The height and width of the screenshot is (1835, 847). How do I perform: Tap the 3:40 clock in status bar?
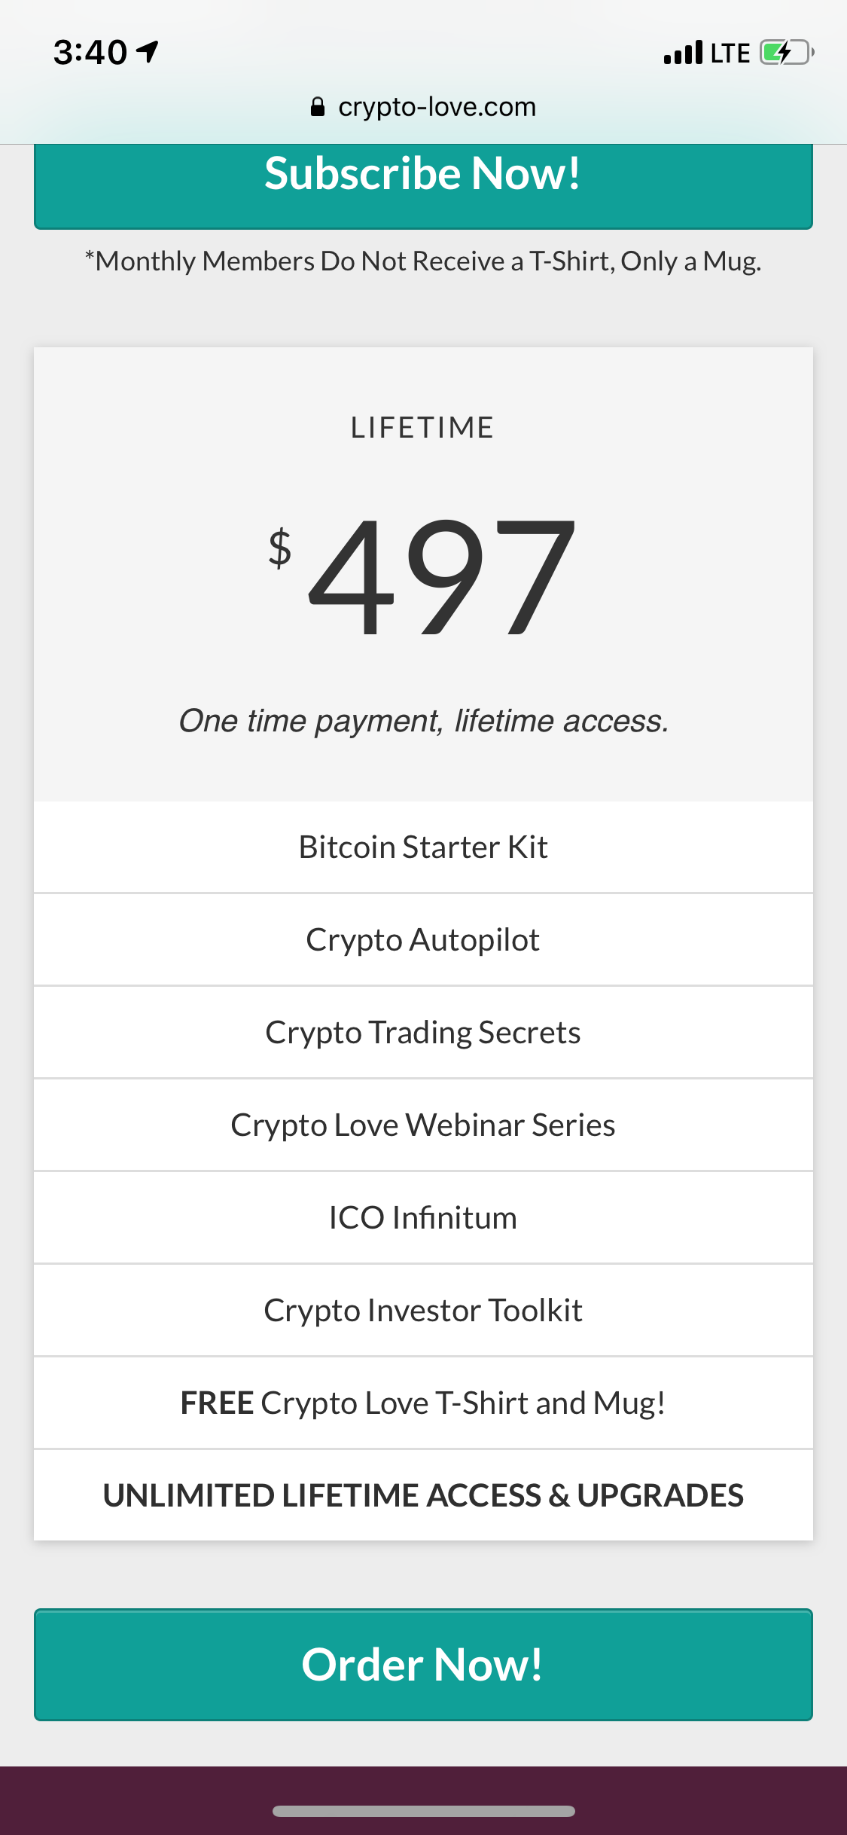tap(90, 53)
